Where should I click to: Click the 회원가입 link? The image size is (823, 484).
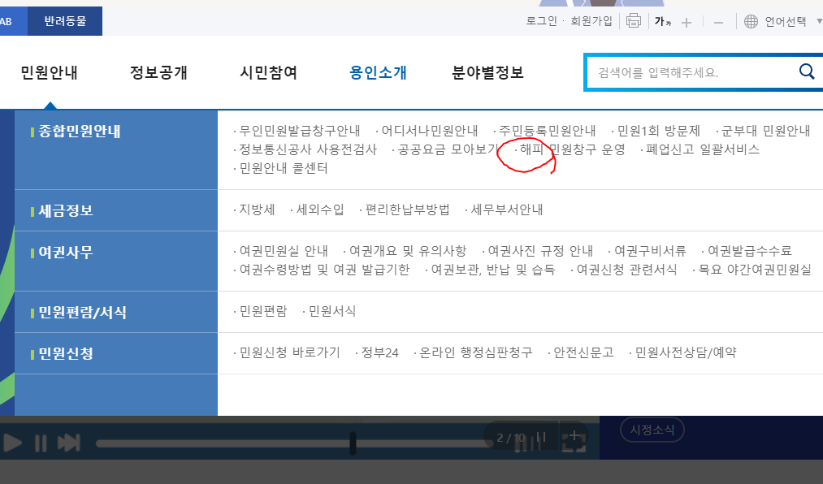(x=591, y=21)
